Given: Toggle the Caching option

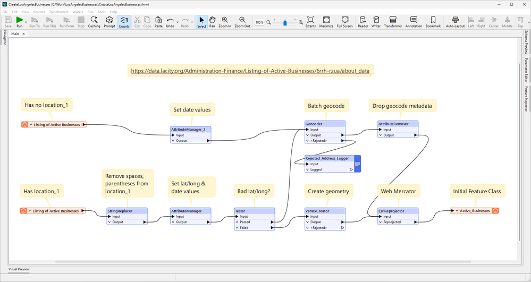Looking at the screenshot, I should point(94,21).
